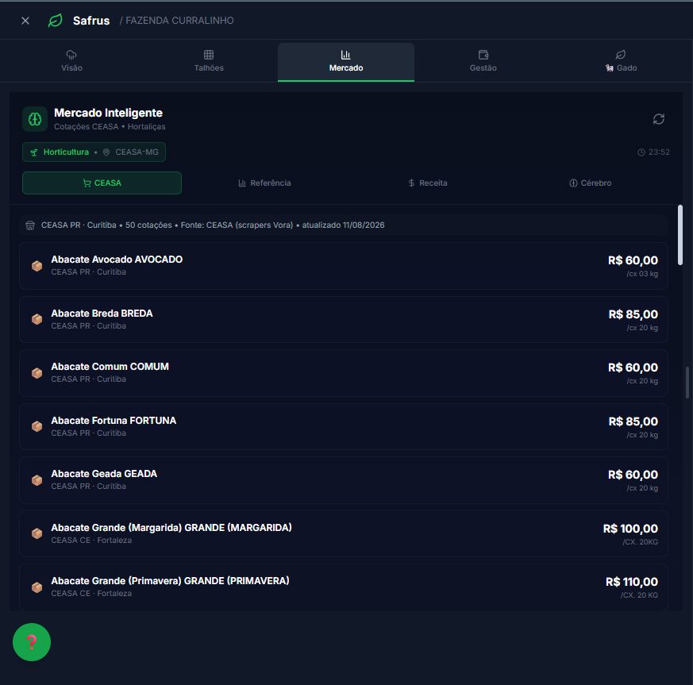
Task: Click the Mercado Inteligente brain icon
Action: point(35,119)
